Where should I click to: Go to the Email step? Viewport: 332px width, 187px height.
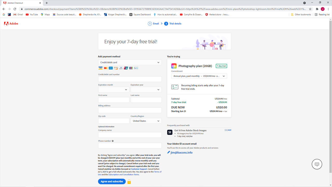154,24
